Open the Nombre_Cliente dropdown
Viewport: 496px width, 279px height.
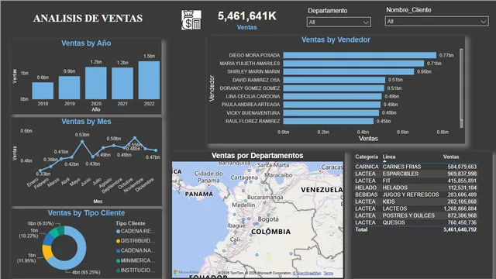tap(436, 22)
